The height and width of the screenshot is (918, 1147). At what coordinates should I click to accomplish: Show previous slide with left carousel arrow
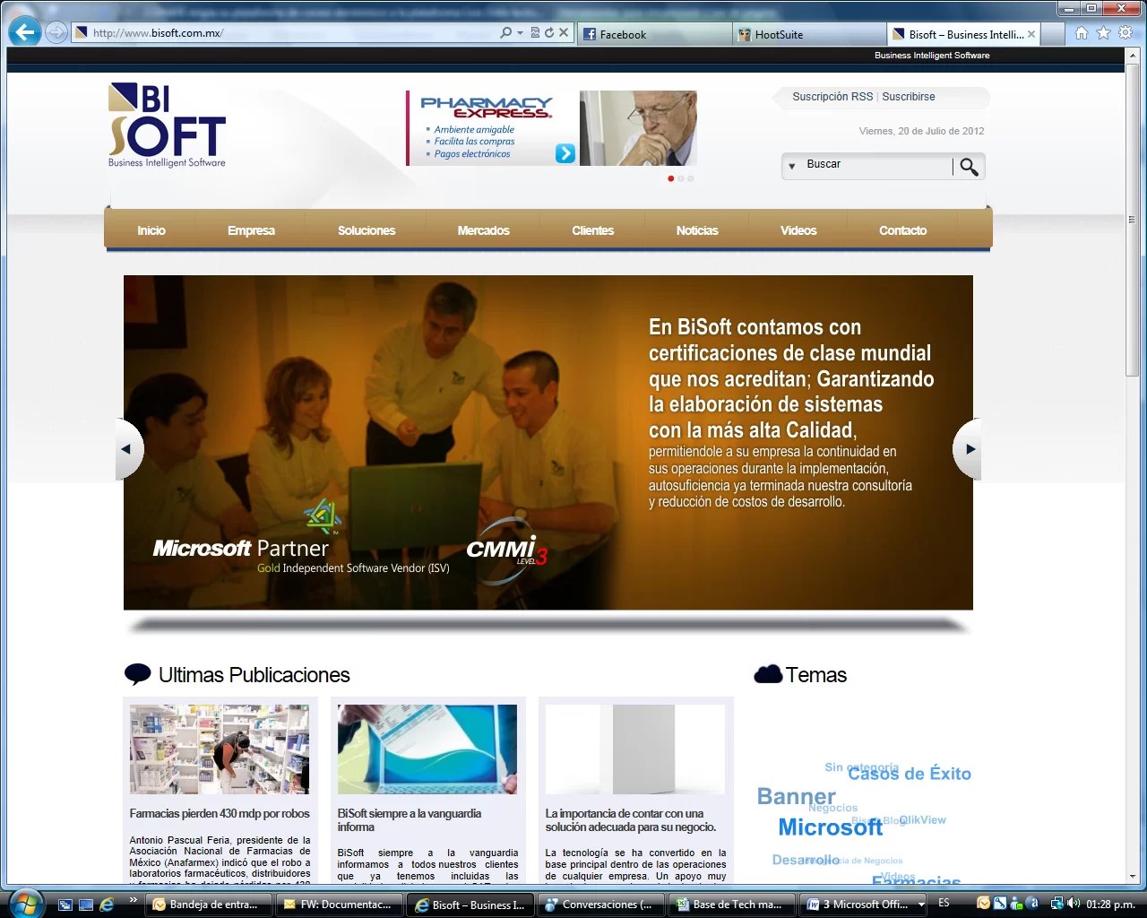[x=128, y=449]
